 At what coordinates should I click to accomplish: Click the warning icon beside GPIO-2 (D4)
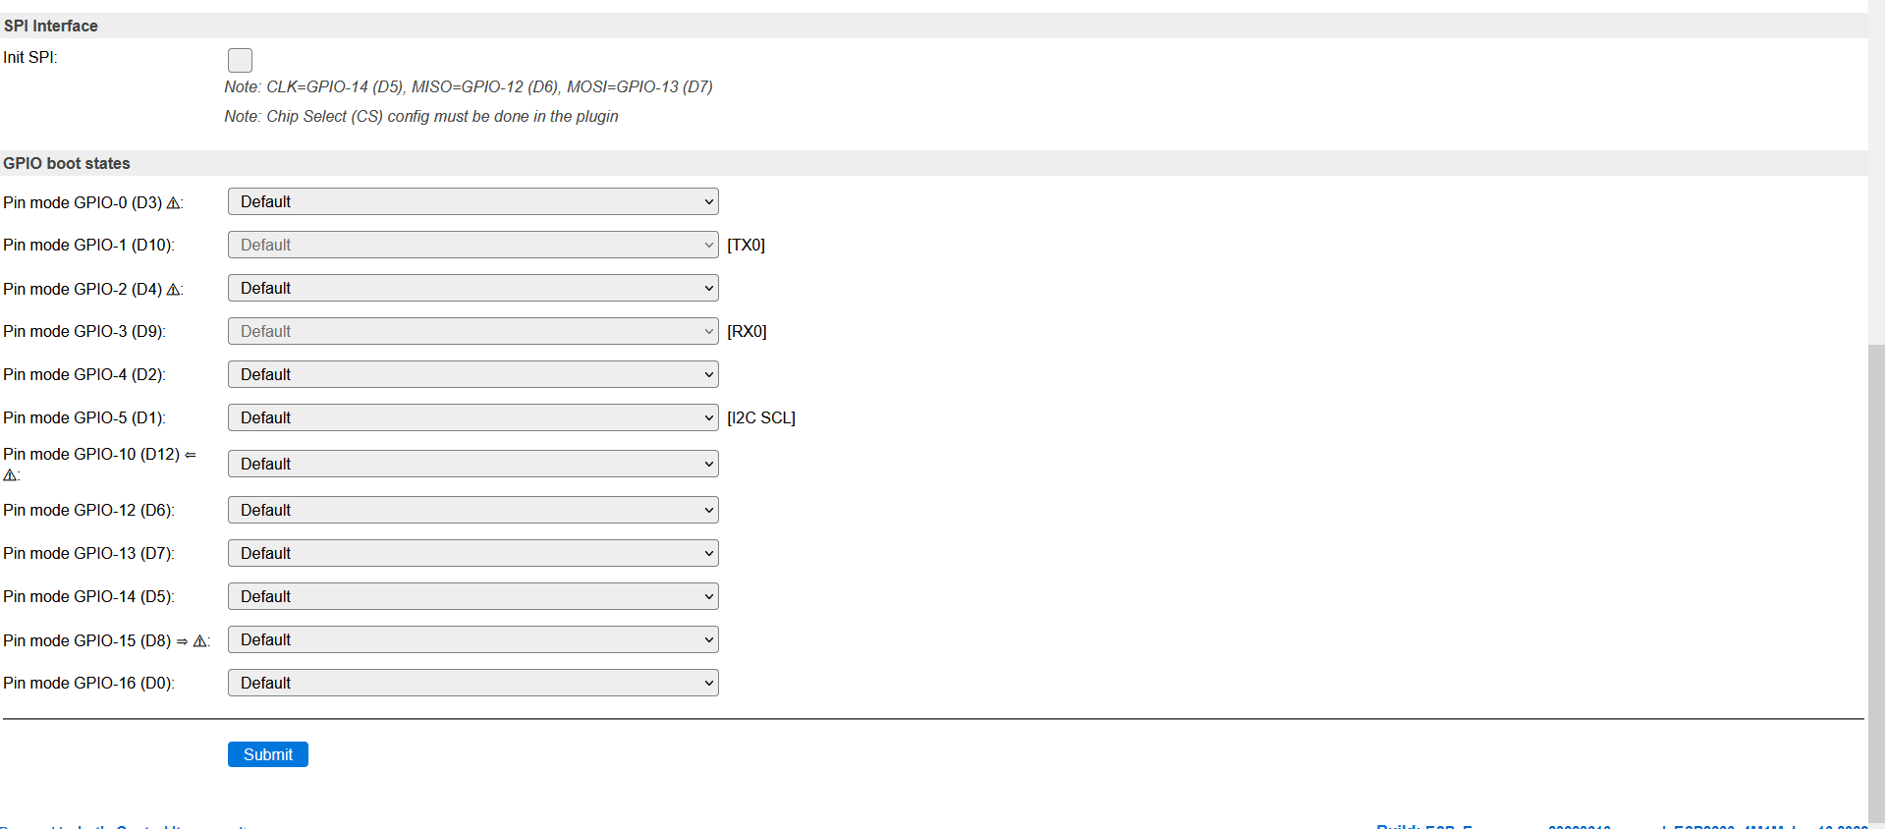(x=174, y=290)
